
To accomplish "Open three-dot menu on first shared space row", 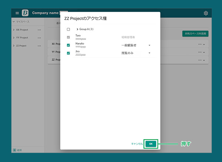I will coord(200,44).
